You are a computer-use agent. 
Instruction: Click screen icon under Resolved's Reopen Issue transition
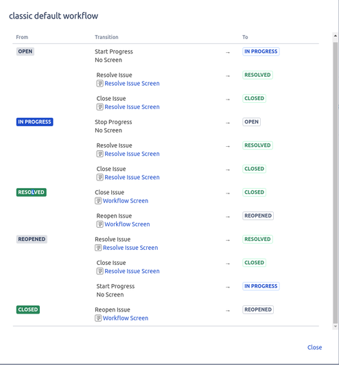point(100,224)
